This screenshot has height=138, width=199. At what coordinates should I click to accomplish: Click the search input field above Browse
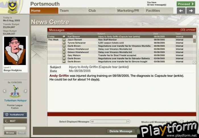click(x=15, y=128)
